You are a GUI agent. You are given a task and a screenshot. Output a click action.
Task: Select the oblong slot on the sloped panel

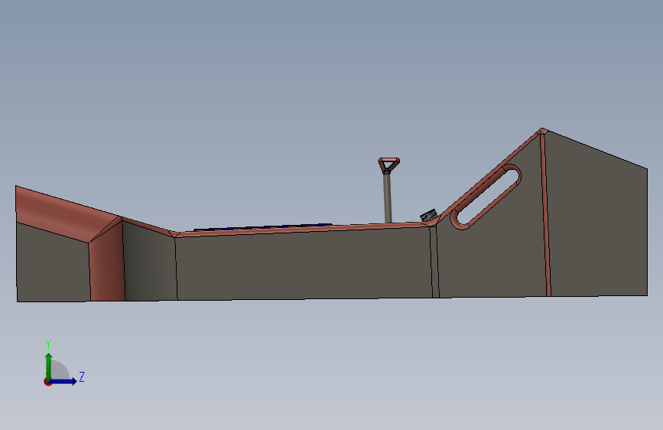pyautogui.click(x=486, y=197)
